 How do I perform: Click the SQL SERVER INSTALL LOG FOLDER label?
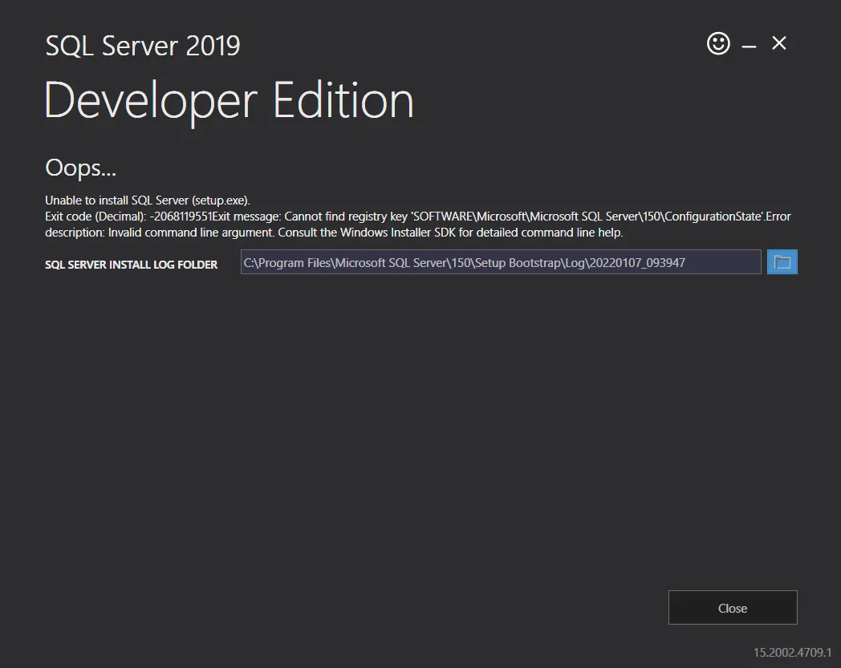(x=131, y=264)
